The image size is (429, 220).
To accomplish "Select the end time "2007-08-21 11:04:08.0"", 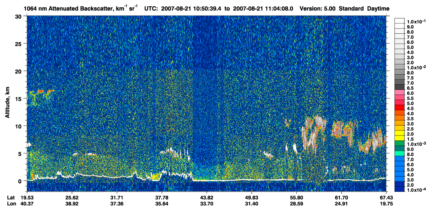I will tap(264, 9).
